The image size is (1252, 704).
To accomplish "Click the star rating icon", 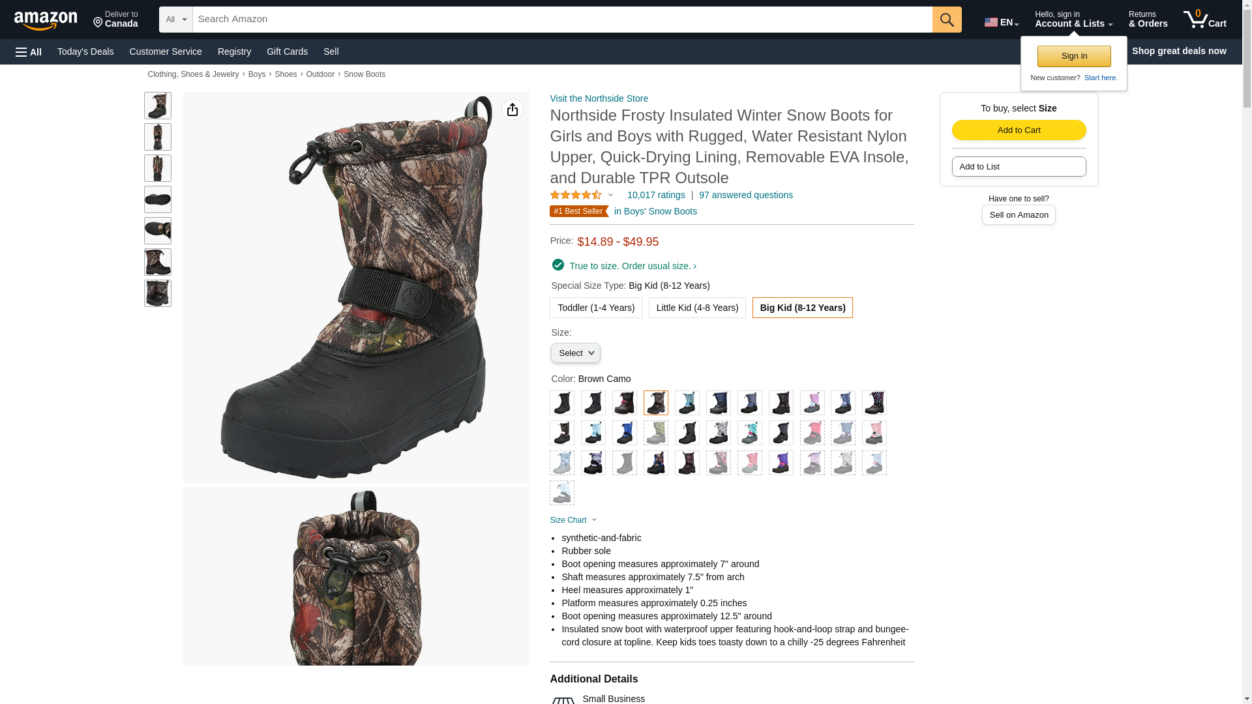I will click(576, 195).
